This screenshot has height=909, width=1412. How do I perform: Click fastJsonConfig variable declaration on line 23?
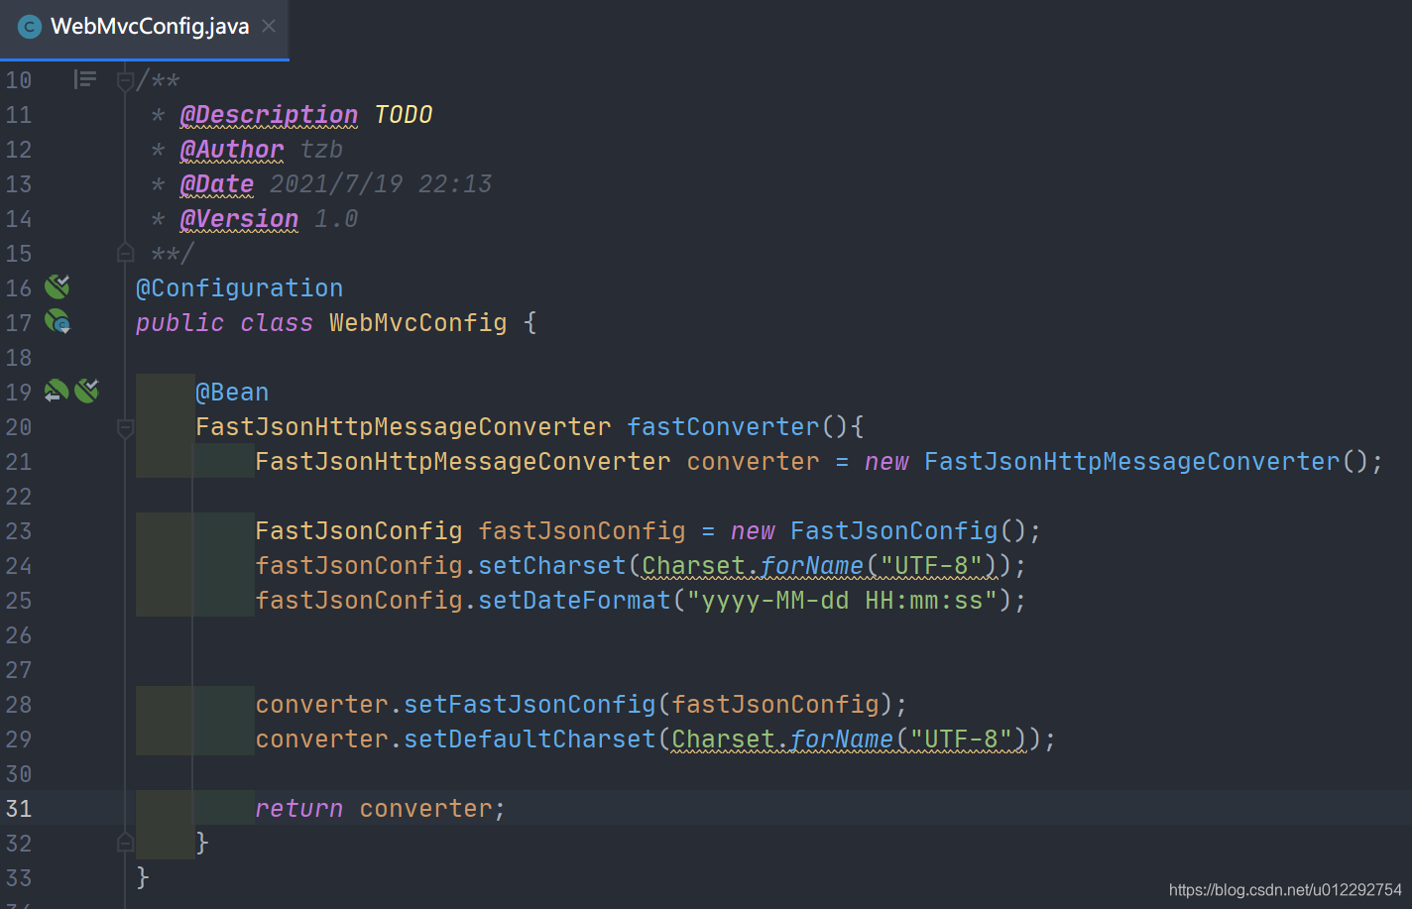coord(582,531)
